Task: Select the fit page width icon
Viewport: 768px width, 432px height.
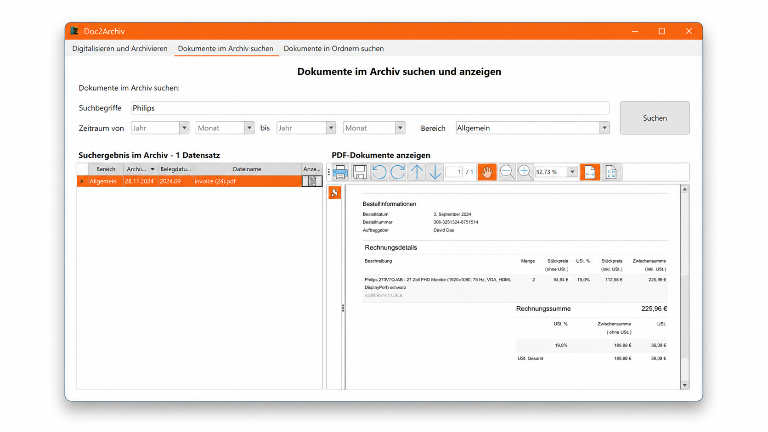Action: coord(590,172)
